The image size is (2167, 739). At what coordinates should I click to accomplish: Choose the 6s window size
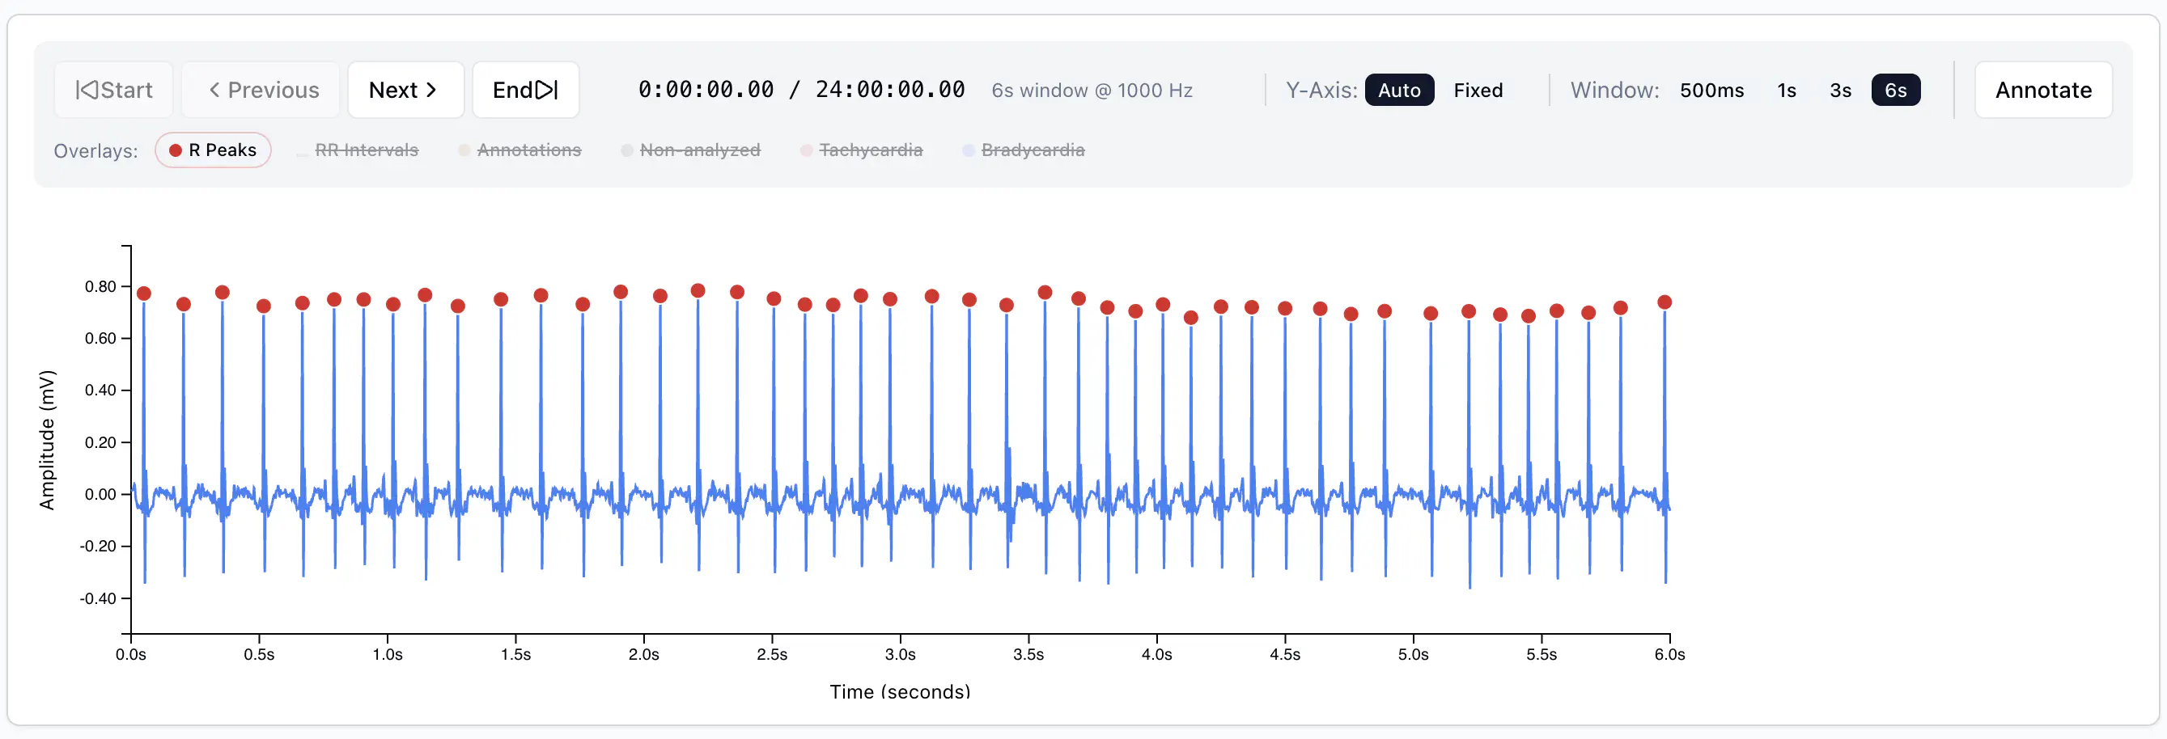pos(1894,90)
